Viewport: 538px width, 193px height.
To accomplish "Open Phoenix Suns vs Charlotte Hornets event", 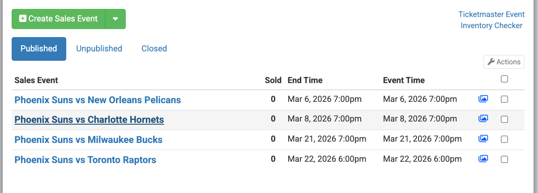I will [x=89, y=120].
